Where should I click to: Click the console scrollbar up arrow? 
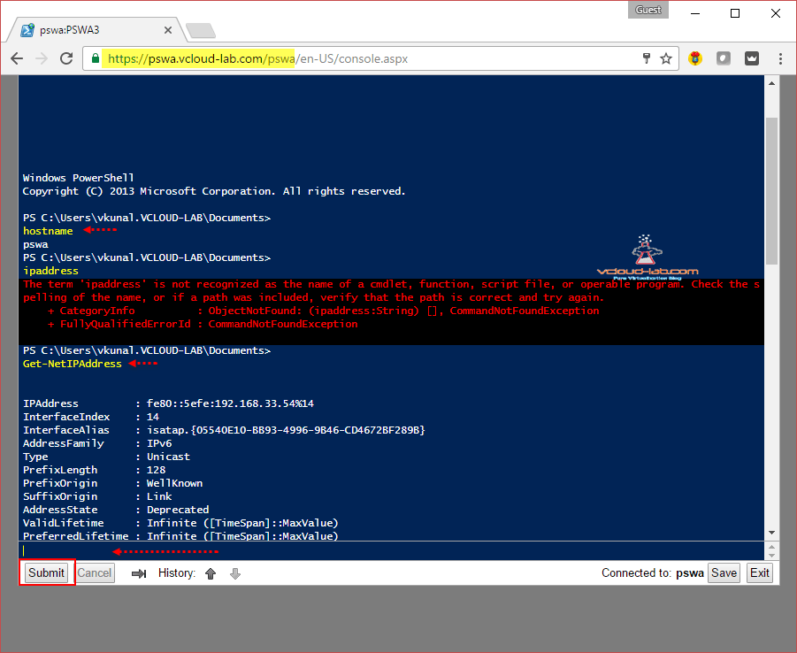pos(771,83)
